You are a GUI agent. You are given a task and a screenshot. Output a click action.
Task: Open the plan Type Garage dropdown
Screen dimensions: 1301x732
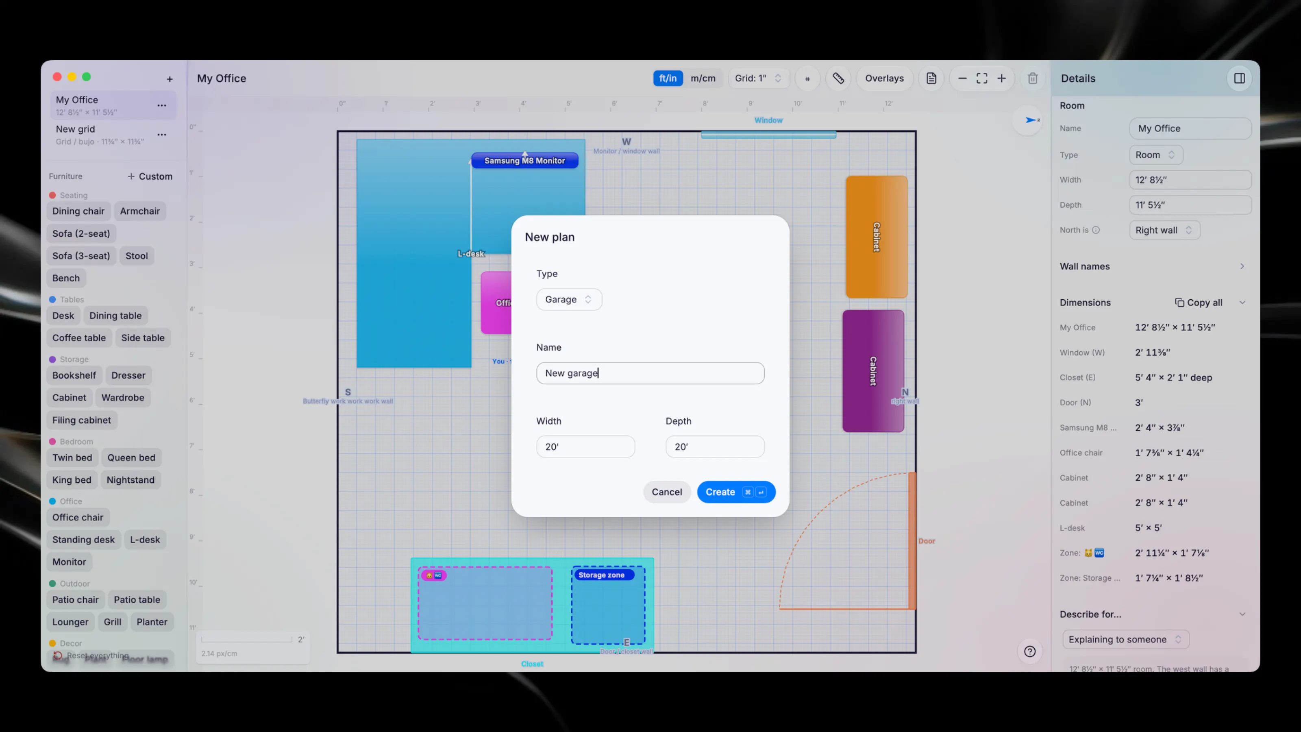pyautogui.click(x=569, y=300)
